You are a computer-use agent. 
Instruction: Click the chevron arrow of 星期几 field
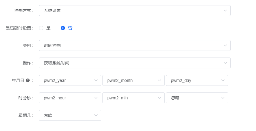96,115
